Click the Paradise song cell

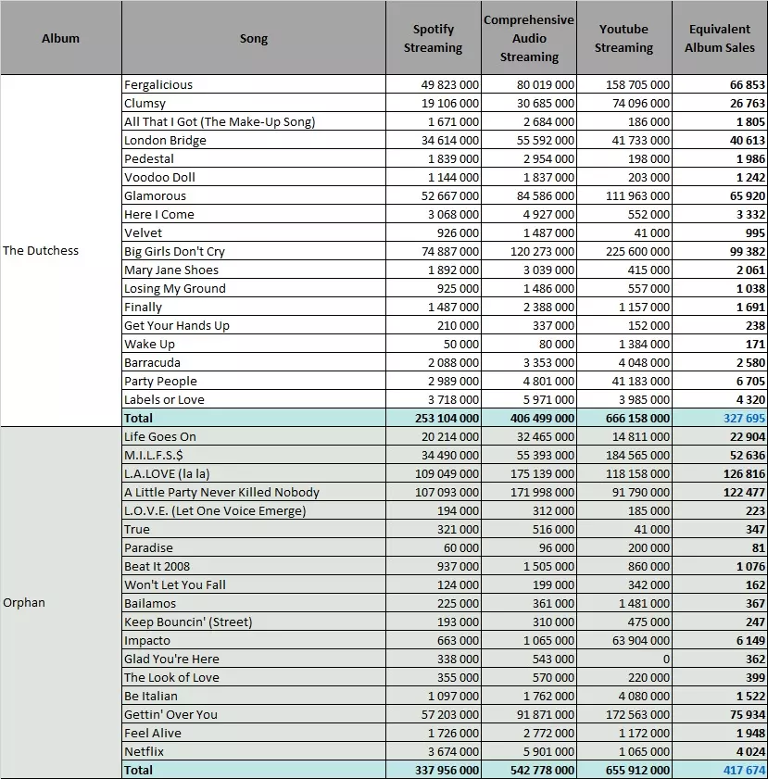[x=253, y=547]
